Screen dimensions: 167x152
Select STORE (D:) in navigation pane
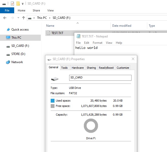coord(18,54)
